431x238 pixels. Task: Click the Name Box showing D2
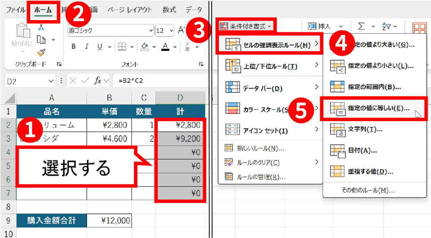click(x=26, y=81)
